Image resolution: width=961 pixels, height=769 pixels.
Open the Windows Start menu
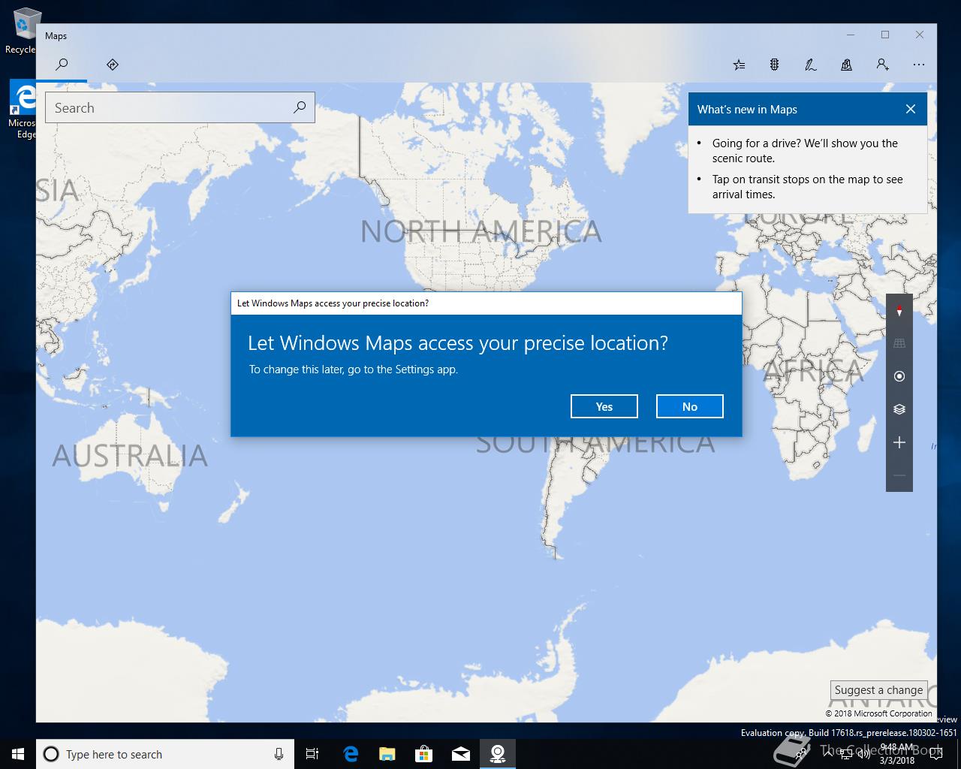(x=18, y=754)
